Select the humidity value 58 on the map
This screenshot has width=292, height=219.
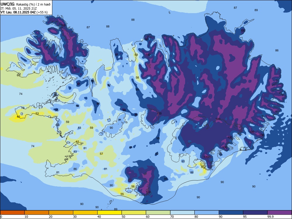(137, 78)
